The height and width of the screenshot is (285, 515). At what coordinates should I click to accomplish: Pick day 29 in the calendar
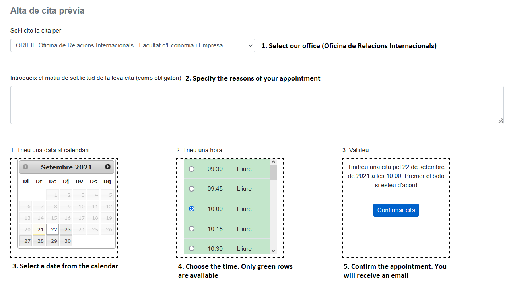[x=54, y=241]
